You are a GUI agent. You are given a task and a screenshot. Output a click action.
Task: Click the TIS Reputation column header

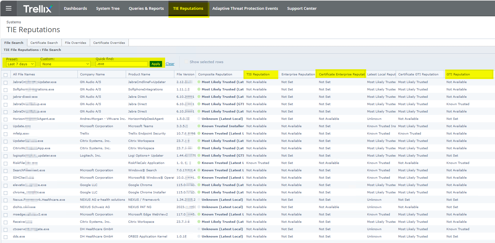tap(258, 74)
